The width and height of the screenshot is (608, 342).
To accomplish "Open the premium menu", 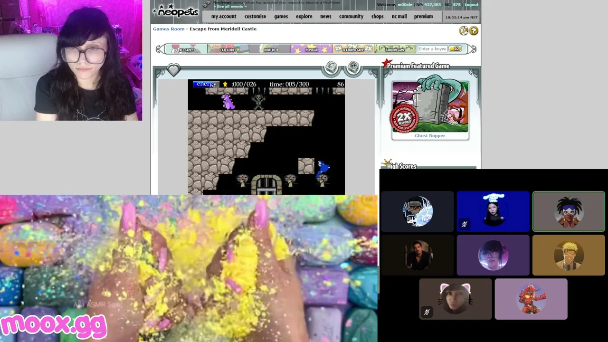I will pyautogui.click(x=423, y=17).
